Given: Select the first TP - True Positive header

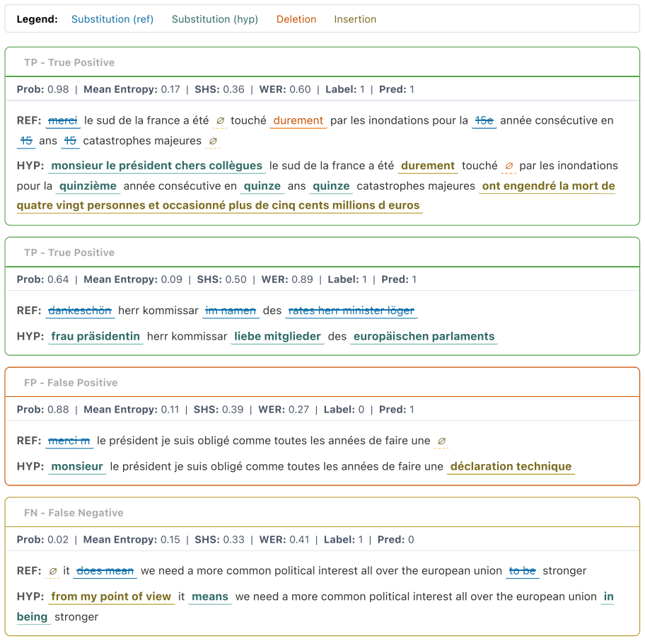Looking at the screenshot, I should (69, 62).
